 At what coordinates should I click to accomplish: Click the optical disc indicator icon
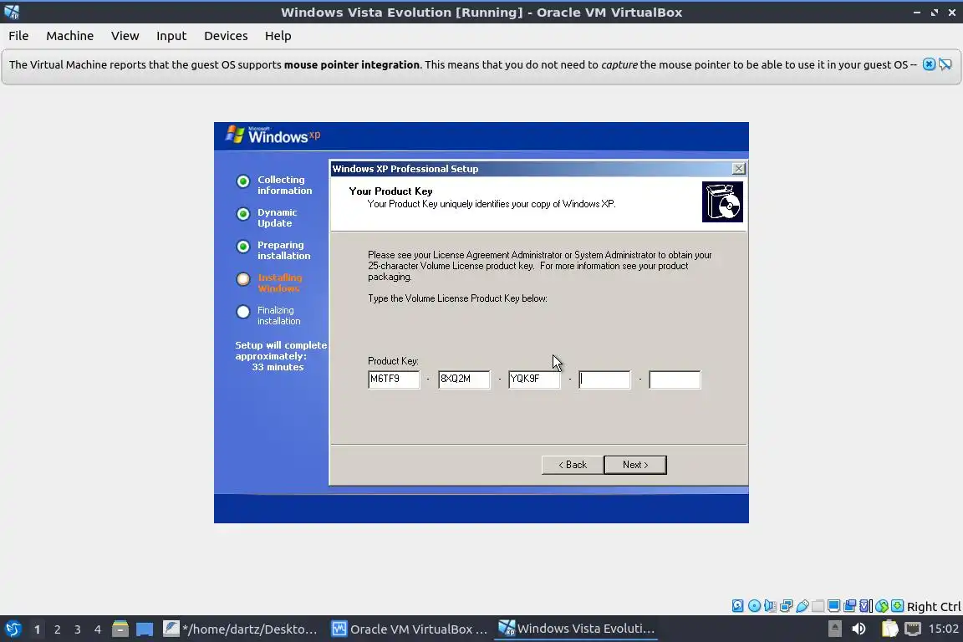754,606
